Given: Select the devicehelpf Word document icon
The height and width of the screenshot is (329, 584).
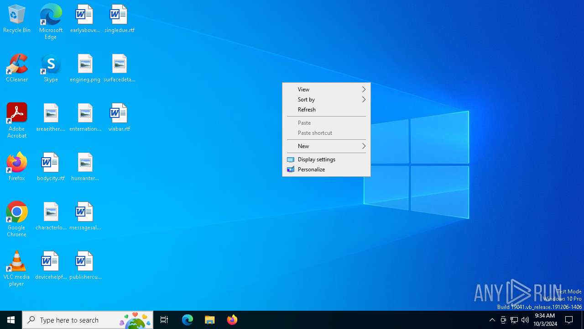Looking at the screenshot, I should (x=51, y=266).
